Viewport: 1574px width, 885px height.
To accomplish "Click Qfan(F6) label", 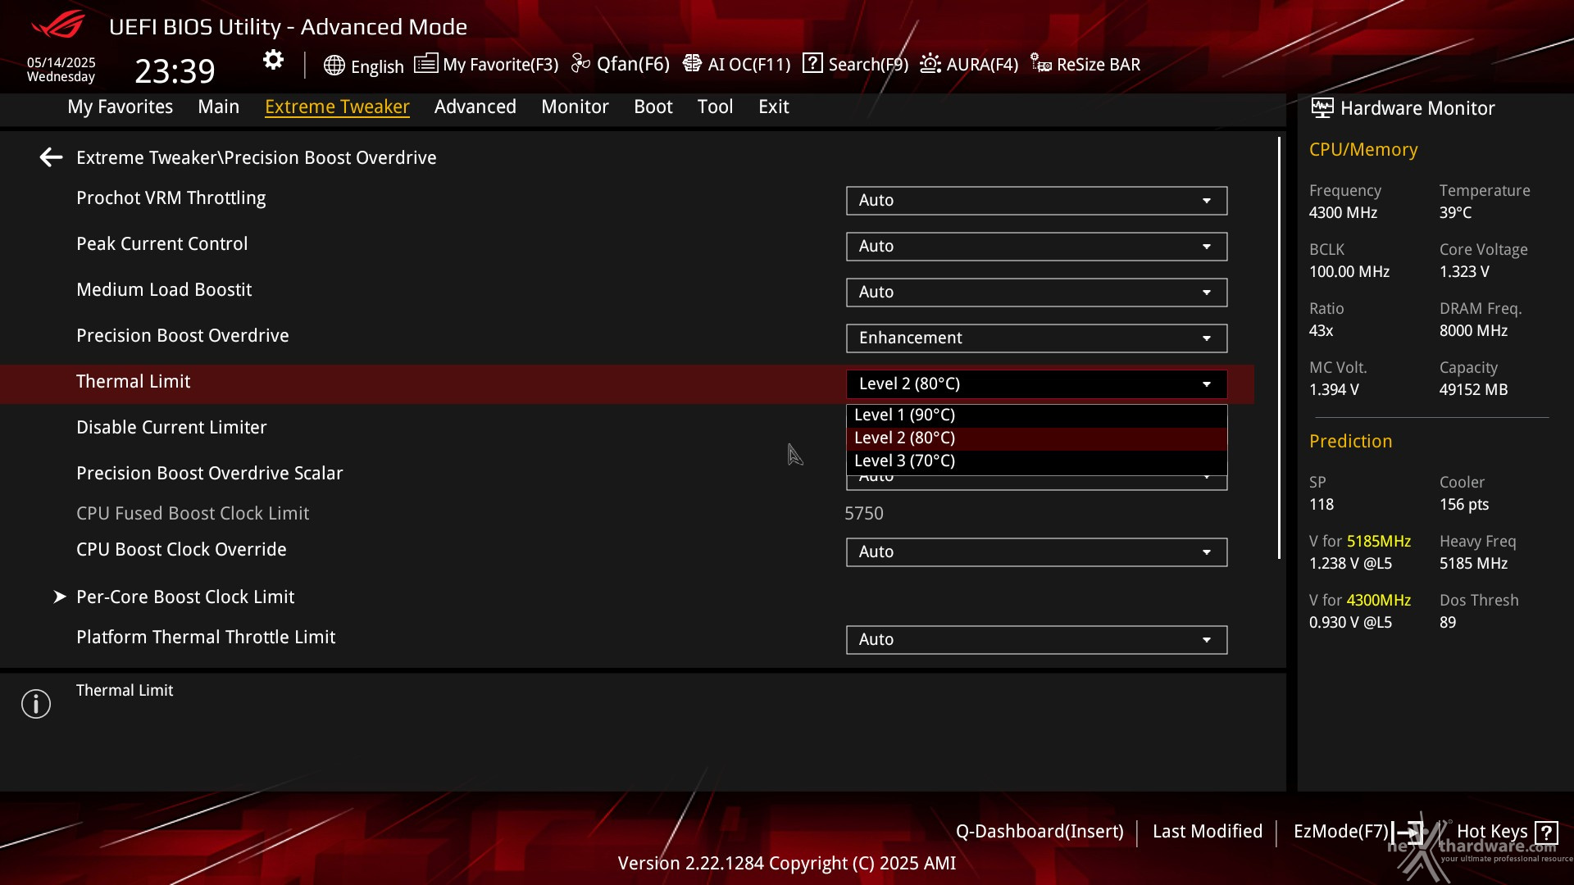I will click(x=633, y=64).
